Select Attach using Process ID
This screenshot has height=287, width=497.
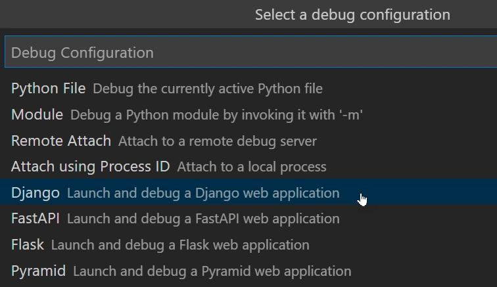coord(90,167)
